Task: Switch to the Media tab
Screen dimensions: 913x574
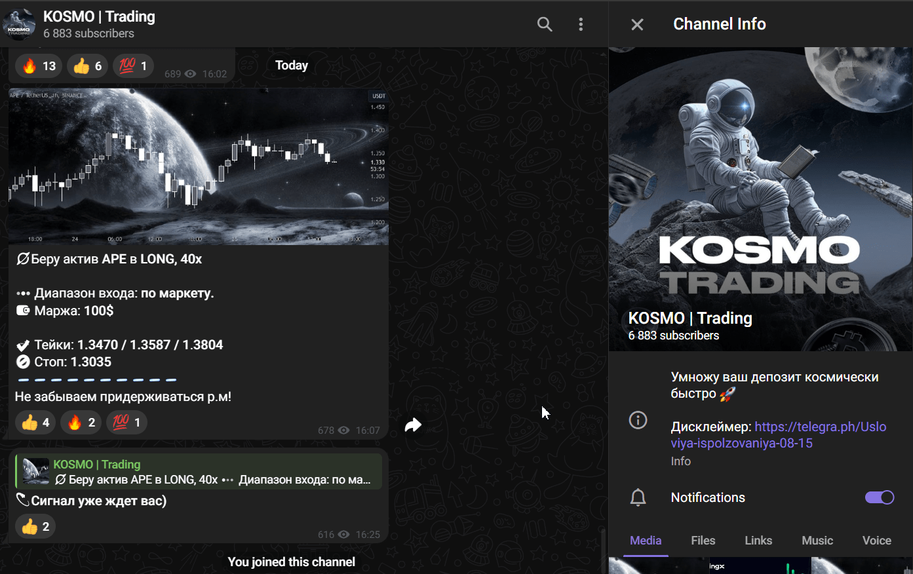Action: point(646,541)
